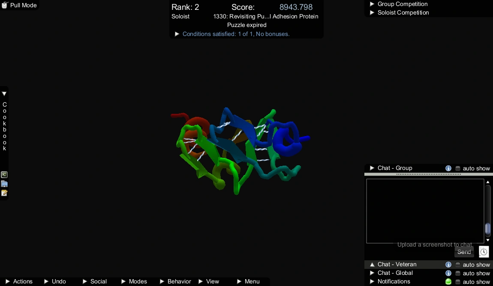Expand the Soloist Competition panel

coord(372,12)
